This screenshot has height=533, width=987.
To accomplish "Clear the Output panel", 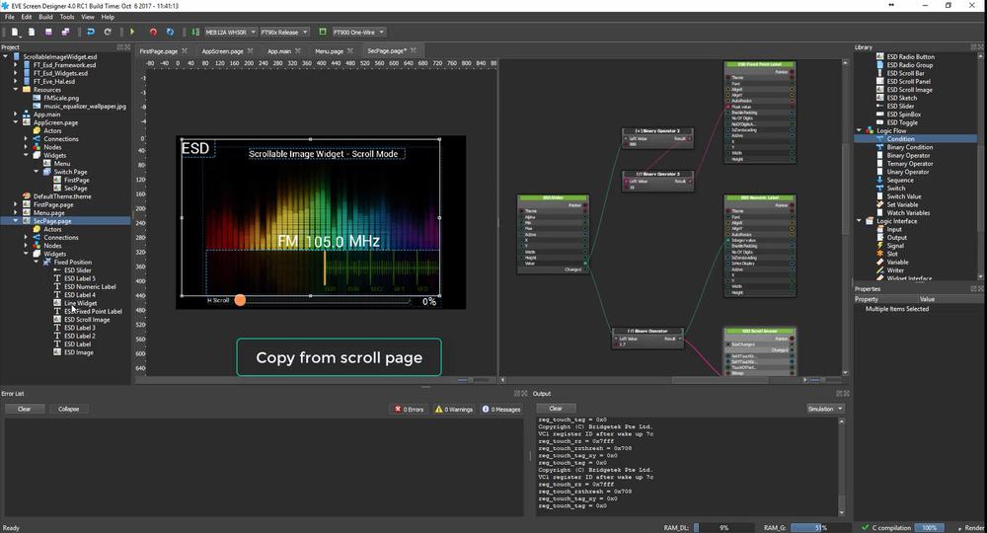I will [556, 409].
